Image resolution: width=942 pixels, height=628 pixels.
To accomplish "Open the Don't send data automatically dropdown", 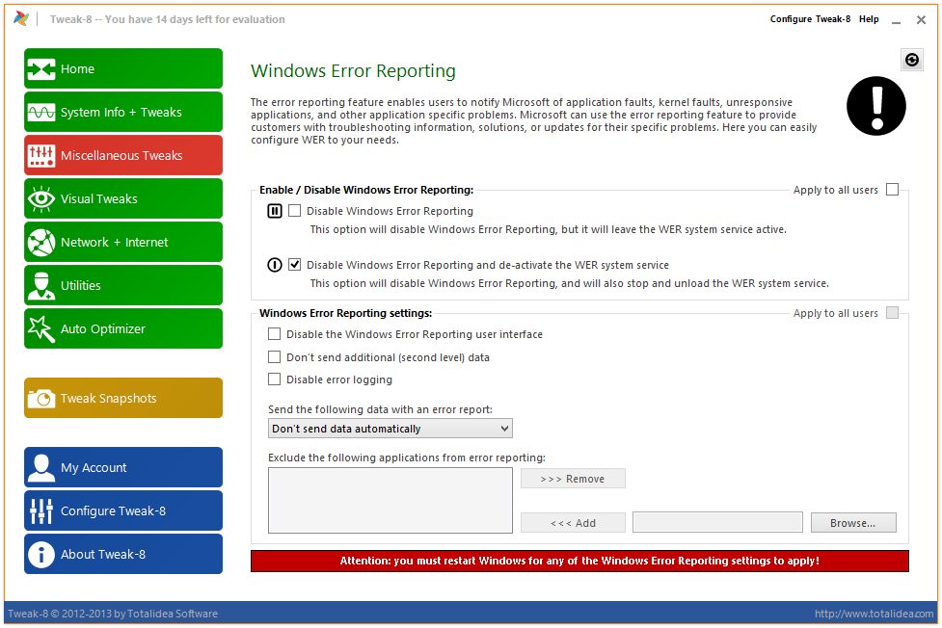I will [390, 429].
